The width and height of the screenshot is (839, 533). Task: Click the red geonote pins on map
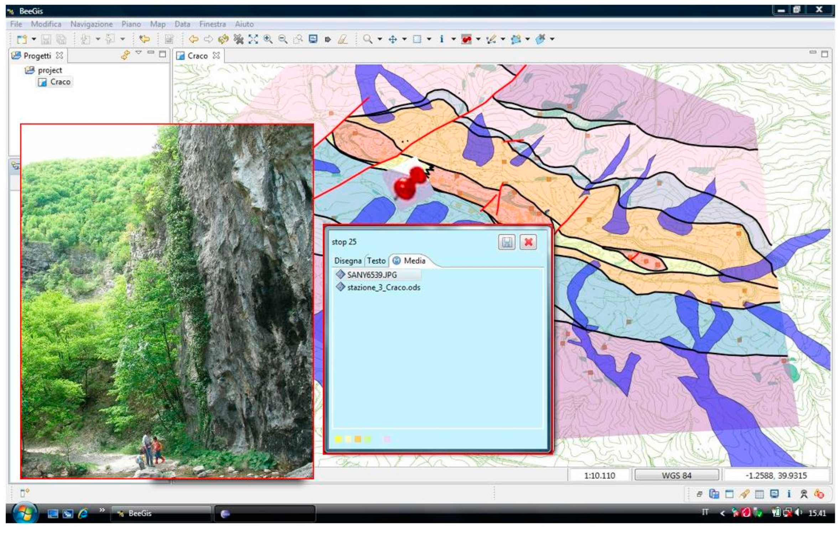(x=410, y=182)
